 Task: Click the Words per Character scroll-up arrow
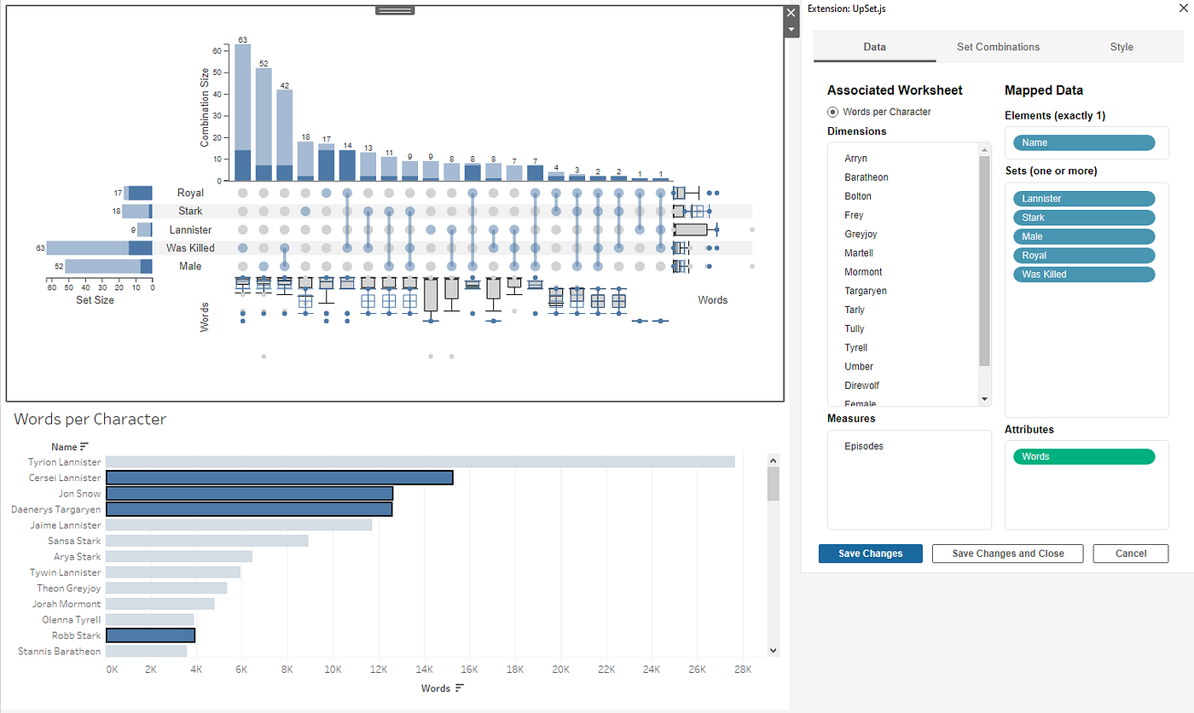pyautogui.click(x=773, y=459)
